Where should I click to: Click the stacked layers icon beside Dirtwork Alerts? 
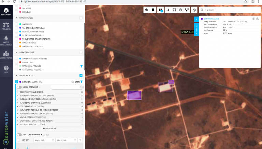coord(40,82)
